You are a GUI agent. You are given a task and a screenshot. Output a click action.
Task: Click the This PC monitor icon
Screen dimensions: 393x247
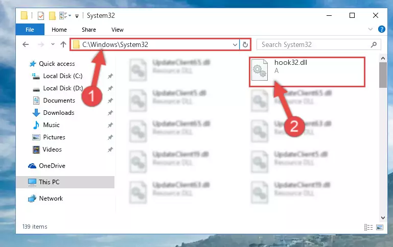(32, 182)
